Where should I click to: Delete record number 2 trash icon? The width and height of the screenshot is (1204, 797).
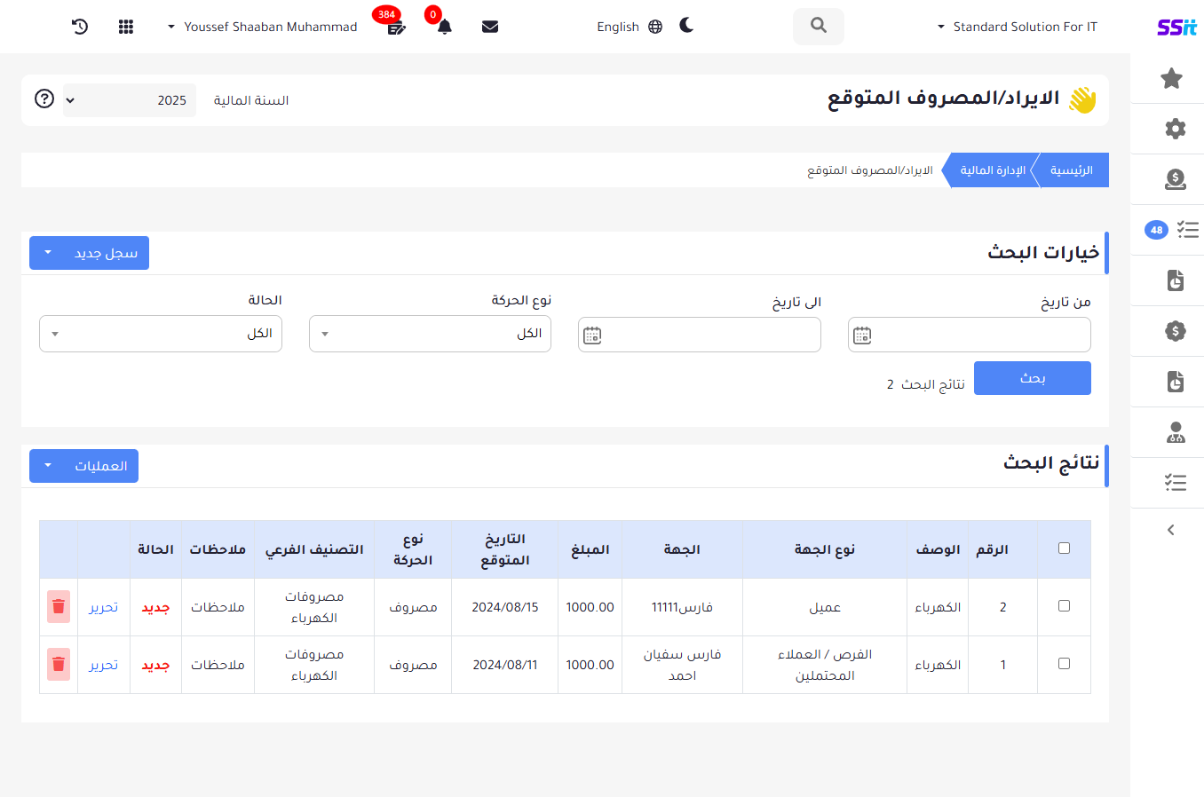pos(59,607)
